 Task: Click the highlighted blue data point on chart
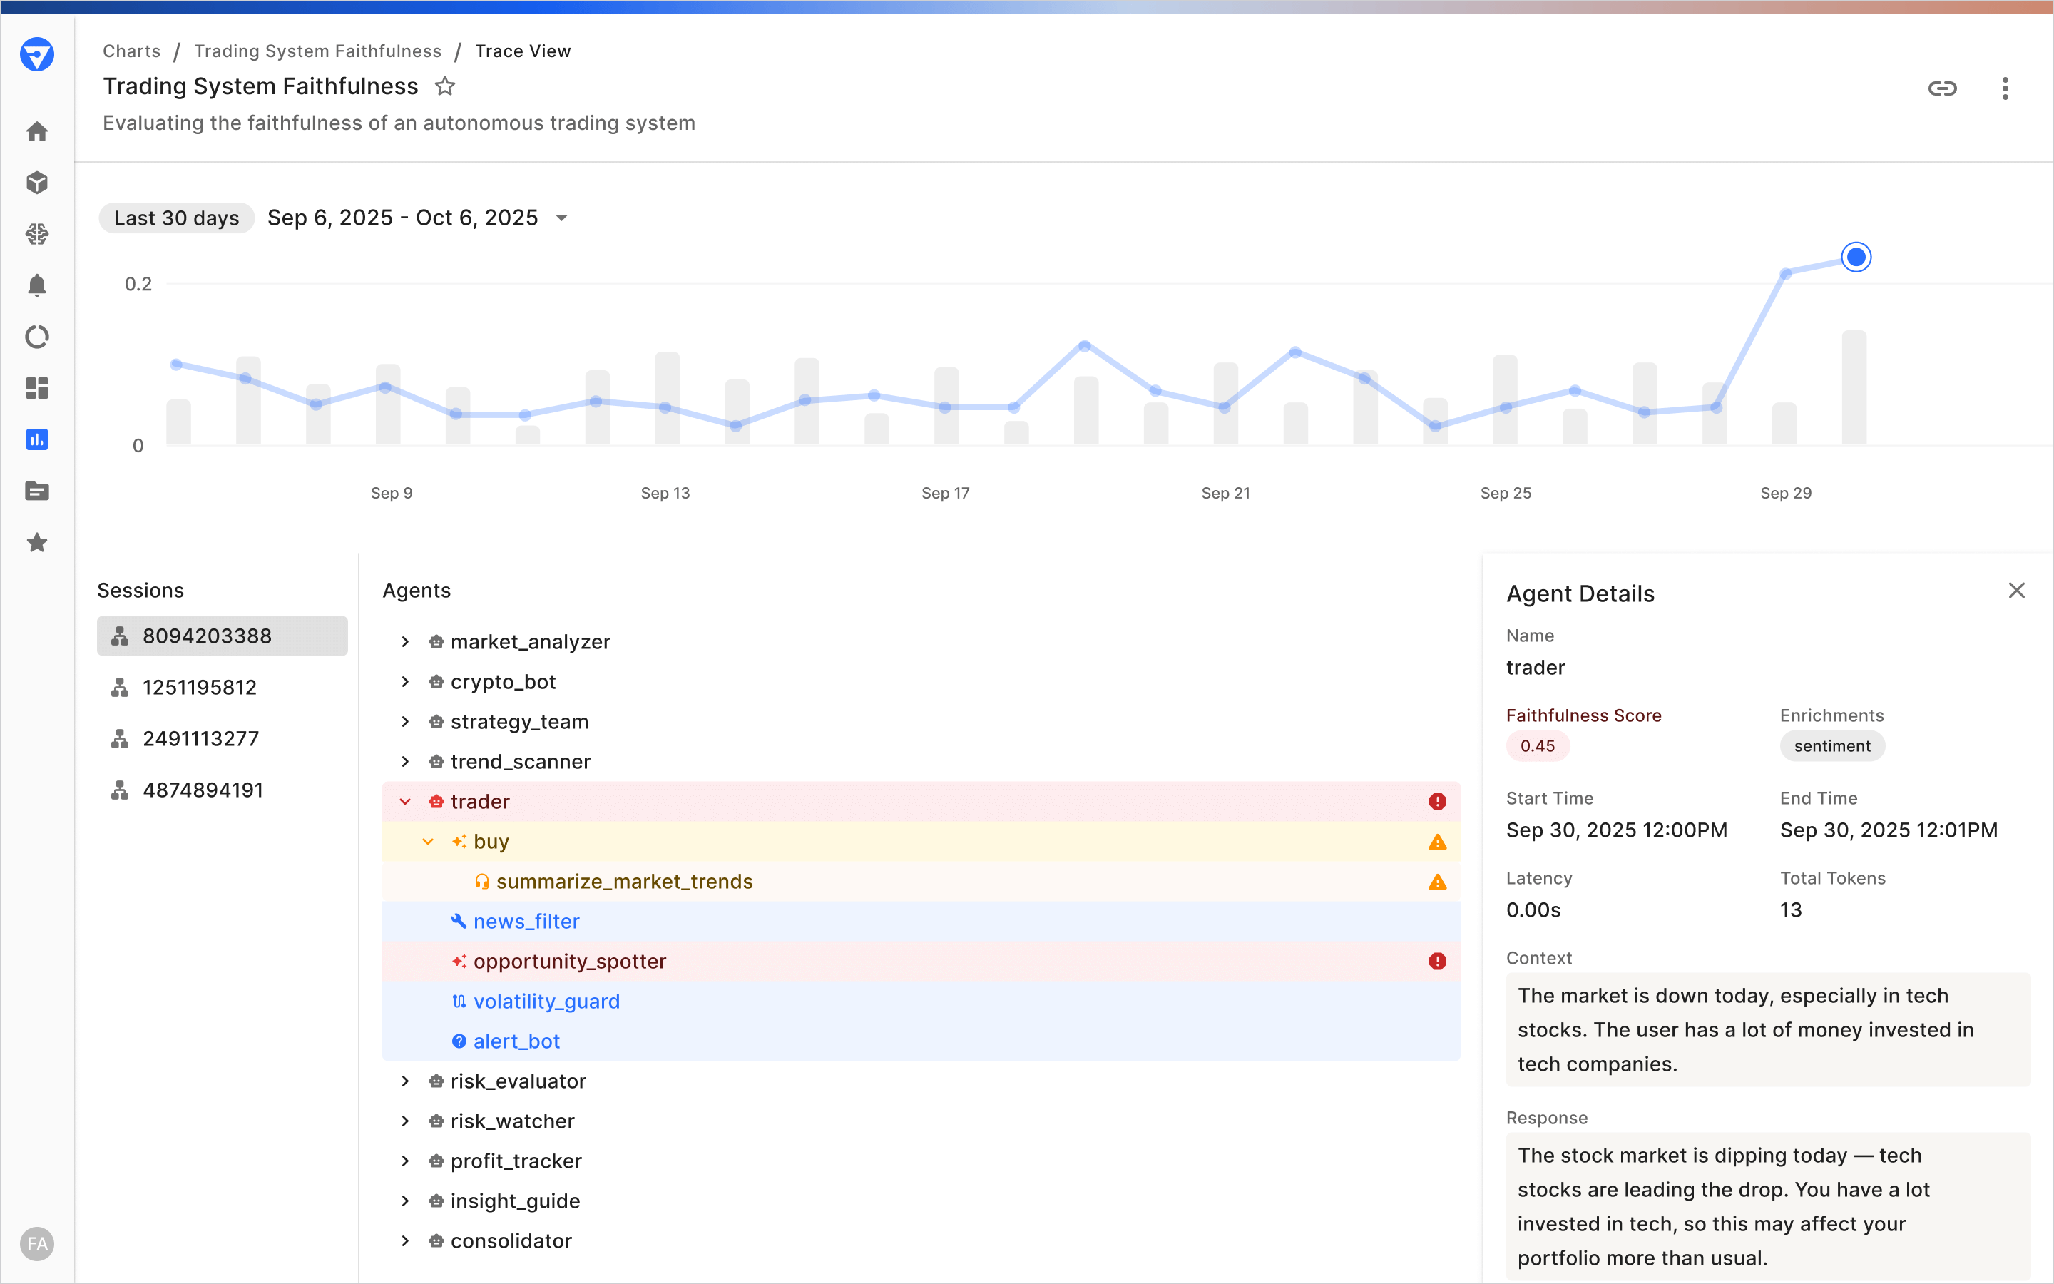[1856, 257]
